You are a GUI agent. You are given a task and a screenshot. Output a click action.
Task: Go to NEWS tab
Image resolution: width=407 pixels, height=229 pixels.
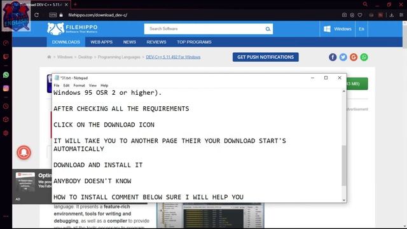(130, 42)
